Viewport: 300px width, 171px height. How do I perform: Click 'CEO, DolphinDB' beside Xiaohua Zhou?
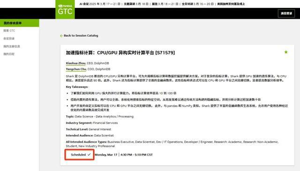tap(98, 63)
